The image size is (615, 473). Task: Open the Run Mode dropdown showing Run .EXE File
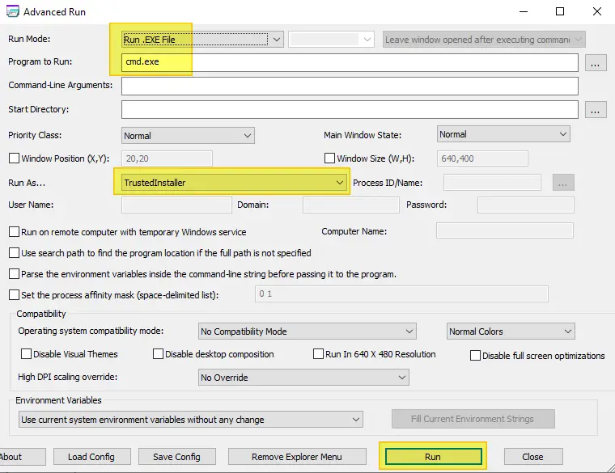pos(202,40)
